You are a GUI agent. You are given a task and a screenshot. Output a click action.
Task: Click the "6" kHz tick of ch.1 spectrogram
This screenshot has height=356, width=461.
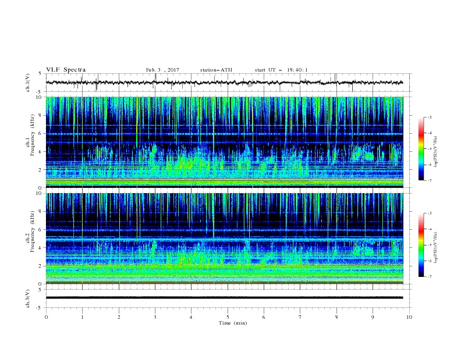41,133
